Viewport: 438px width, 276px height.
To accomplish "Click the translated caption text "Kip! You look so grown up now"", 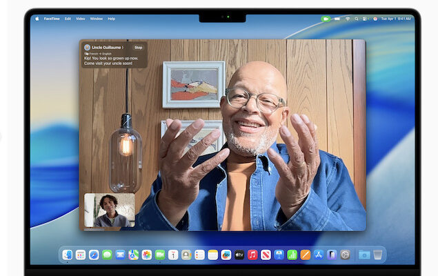I will point(111,59).
